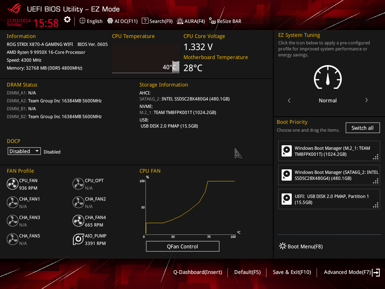Click the Advanced Mode exit arrow icon

click(x=376, y=272)
